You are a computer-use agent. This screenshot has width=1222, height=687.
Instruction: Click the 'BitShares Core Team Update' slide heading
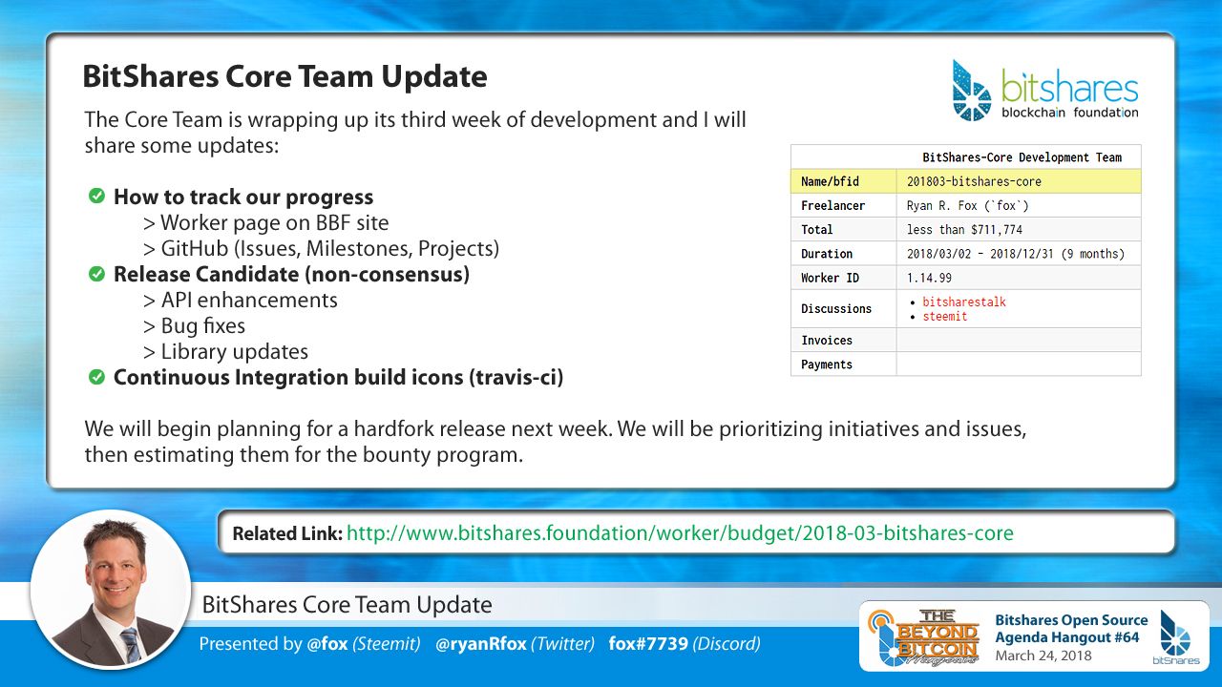point(284,76)
